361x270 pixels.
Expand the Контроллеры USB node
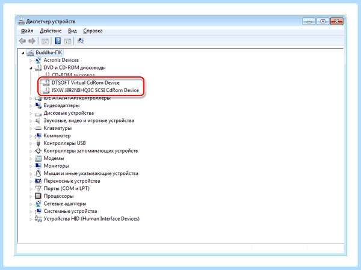pos(31,144)
